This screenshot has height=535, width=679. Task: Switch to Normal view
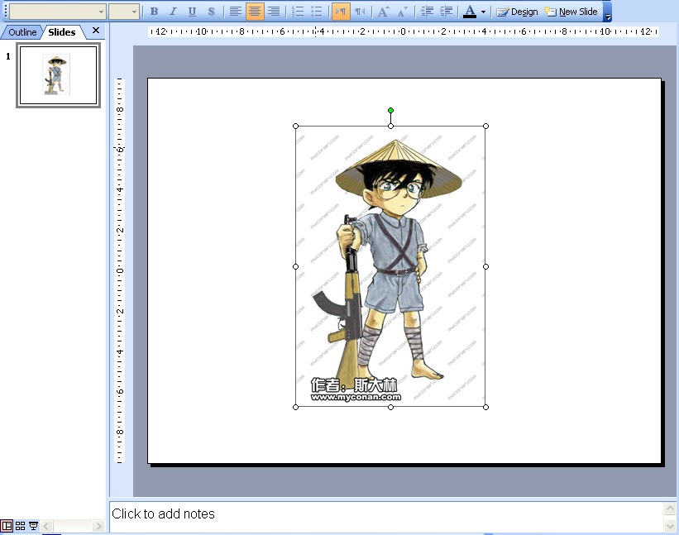pos(7,526)
